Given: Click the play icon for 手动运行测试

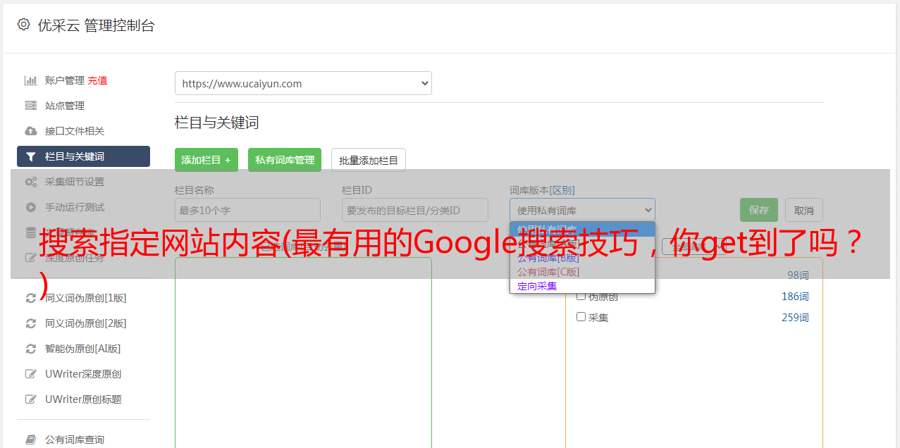Looking at the screenshot, I should 31,207.
